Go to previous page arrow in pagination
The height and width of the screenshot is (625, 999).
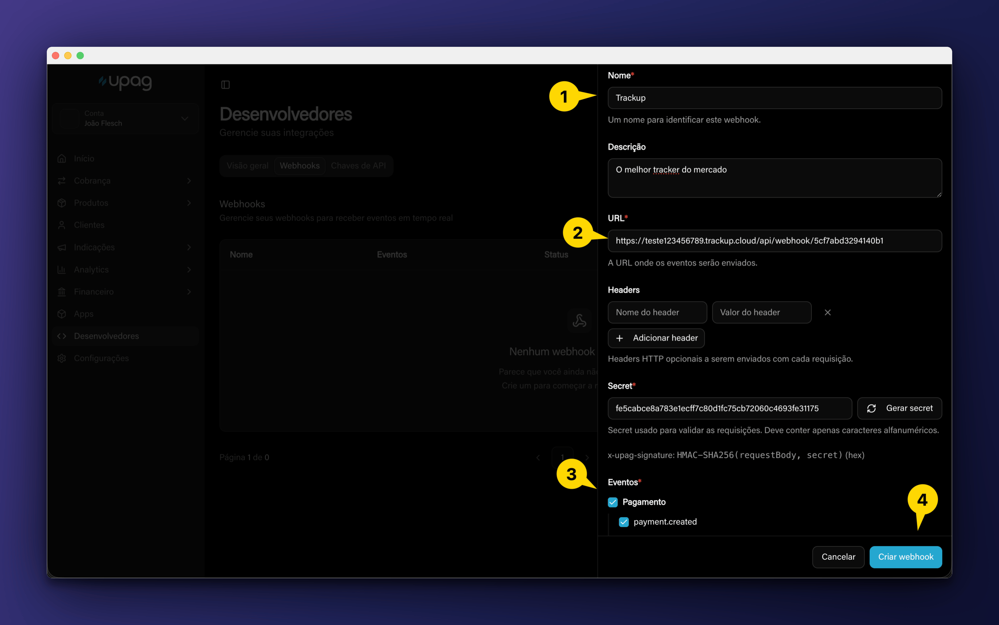(538, 458)
